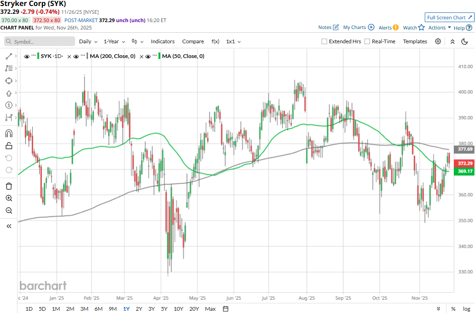Viewport: 475px width, 313px height.
Task: Click the green SYK series color swatch
Action: coord(38,56)
